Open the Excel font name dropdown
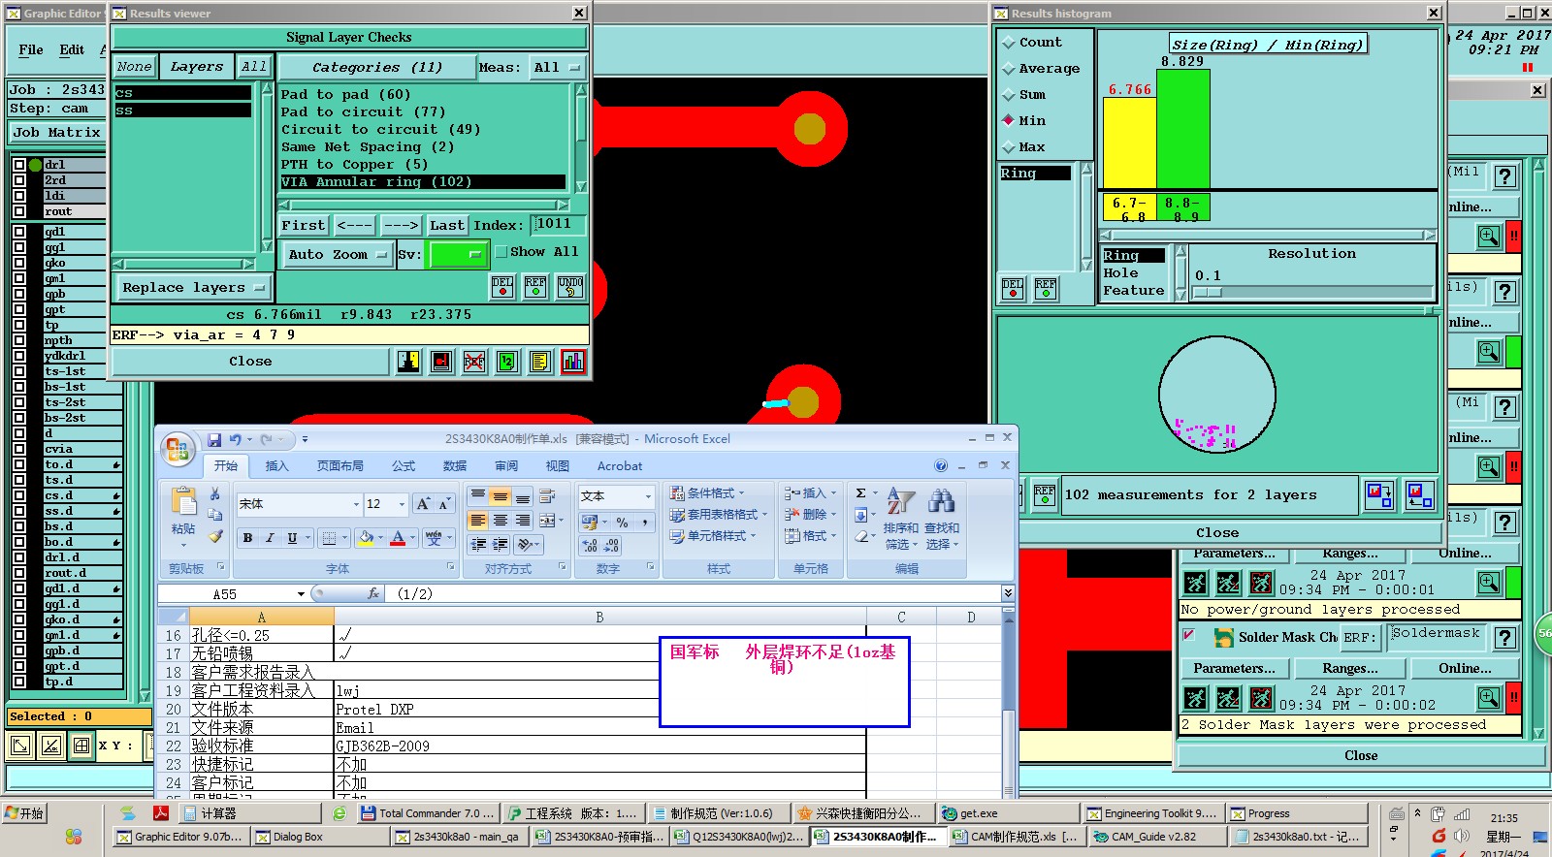The width and height of the screenshot is (1552, 857). pos(356,505)
